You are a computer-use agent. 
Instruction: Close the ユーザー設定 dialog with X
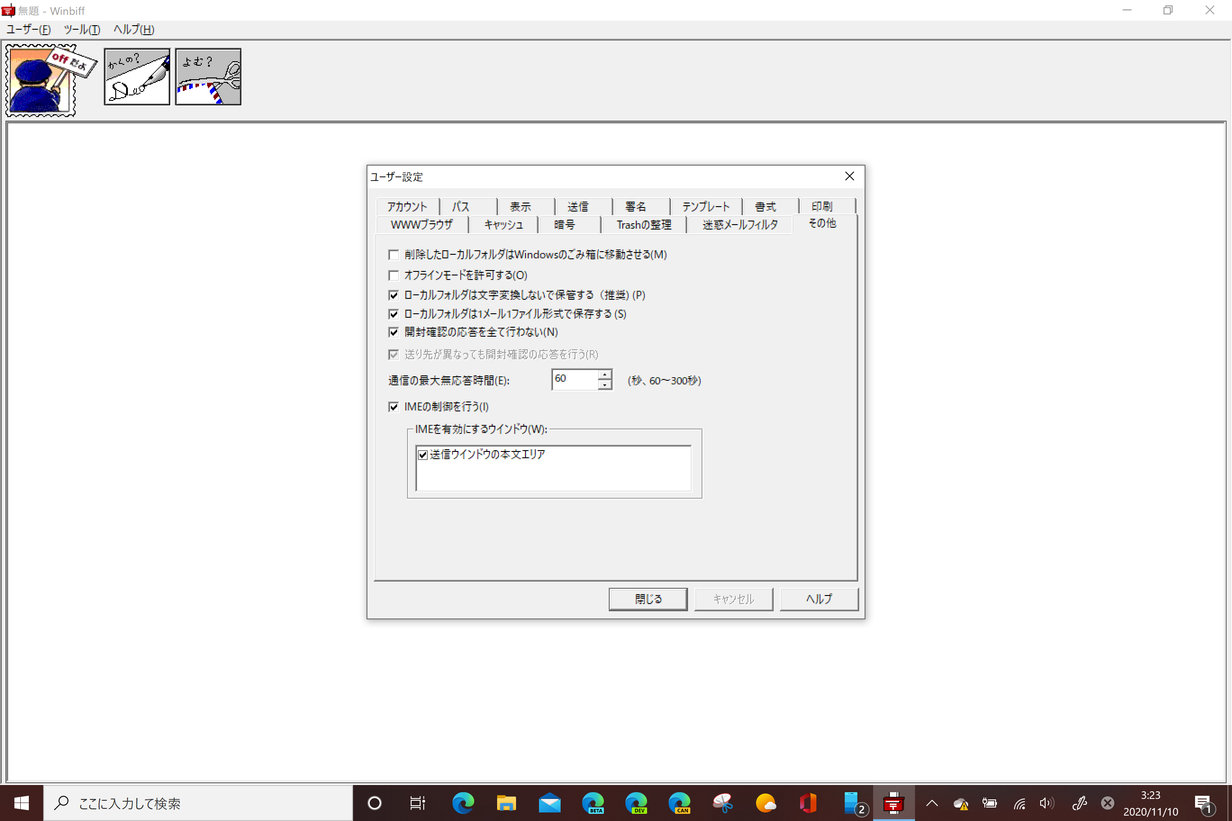(850, 176)
